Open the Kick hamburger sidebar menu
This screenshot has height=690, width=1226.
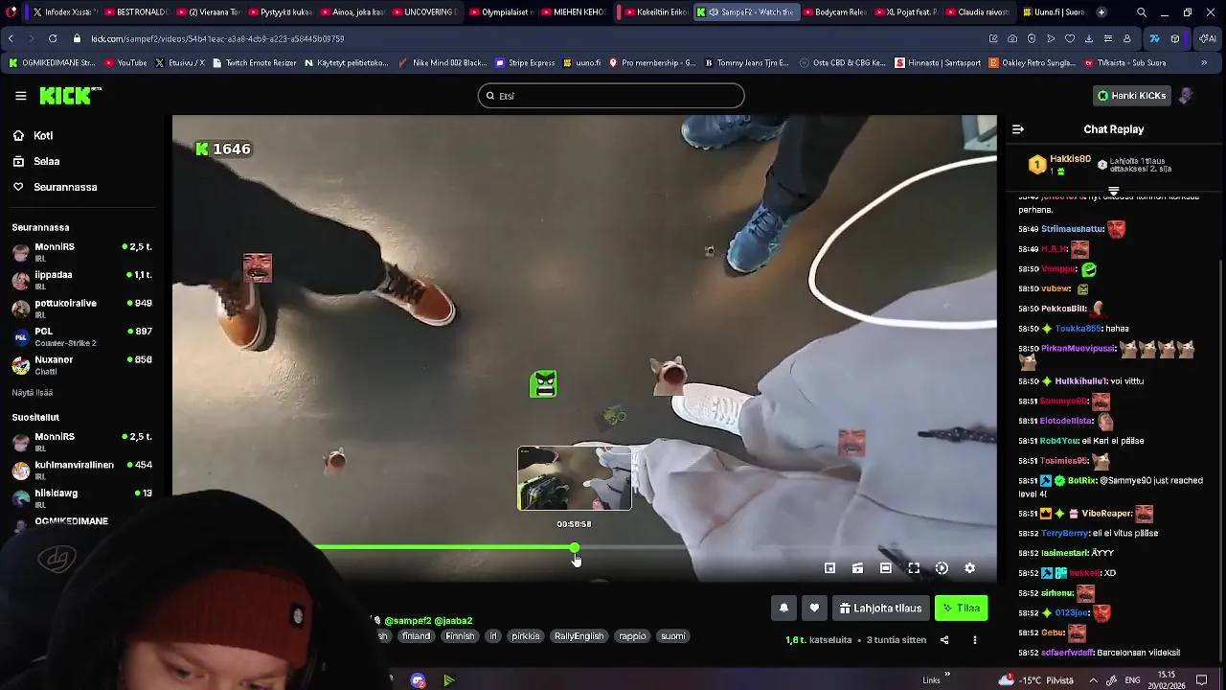click(20, 96)
